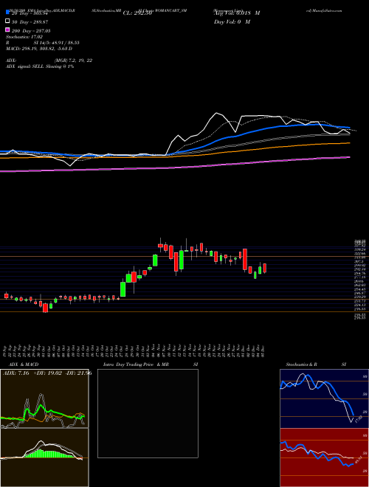Click the last red candlestick on the price chart
Viewport: 369px width, 487px height.
pyautogui.click(x=265, y=268)
